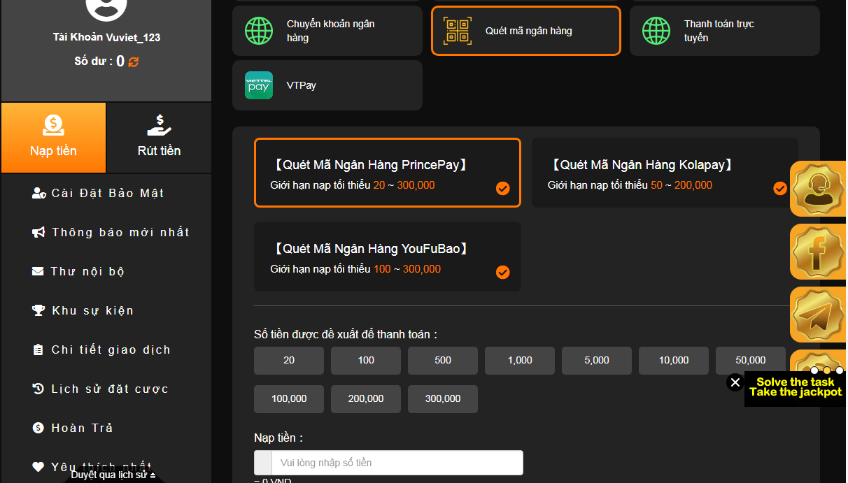Image resolution: width=848 pixels, height=483 pixels.
Task: Pick the suggested amount 100
Action: coord(366,361)
